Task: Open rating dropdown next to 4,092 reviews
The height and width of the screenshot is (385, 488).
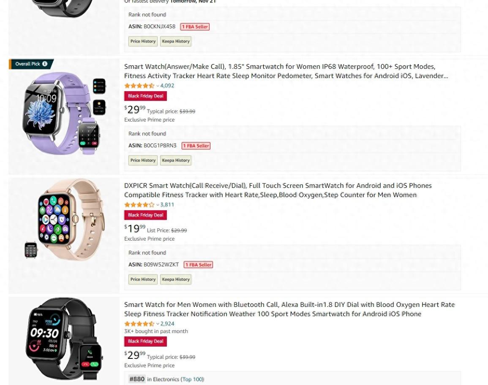Action: pyautogui.click(x=158, y=86)
